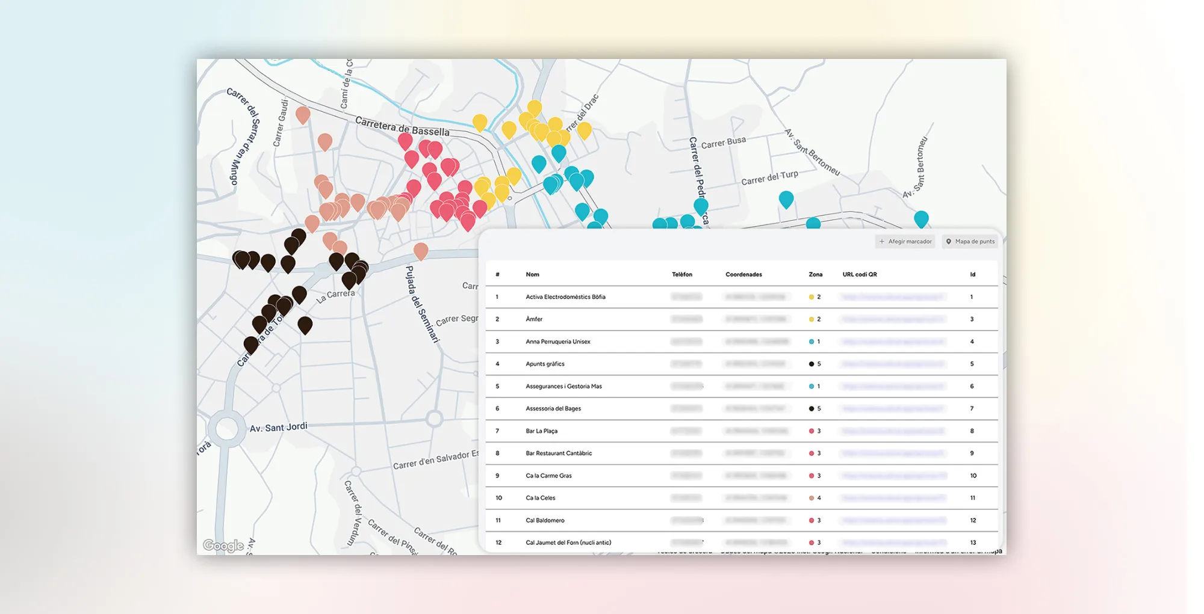Click the 'Telèfon' column header
Image resolution: width=1204 pixels, height=614 pixels.
[x=682, y=275]
